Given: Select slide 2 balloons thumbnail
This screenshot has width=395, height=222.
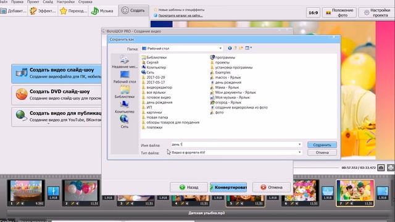Looking at the screenshot, I should pos(81,193).
